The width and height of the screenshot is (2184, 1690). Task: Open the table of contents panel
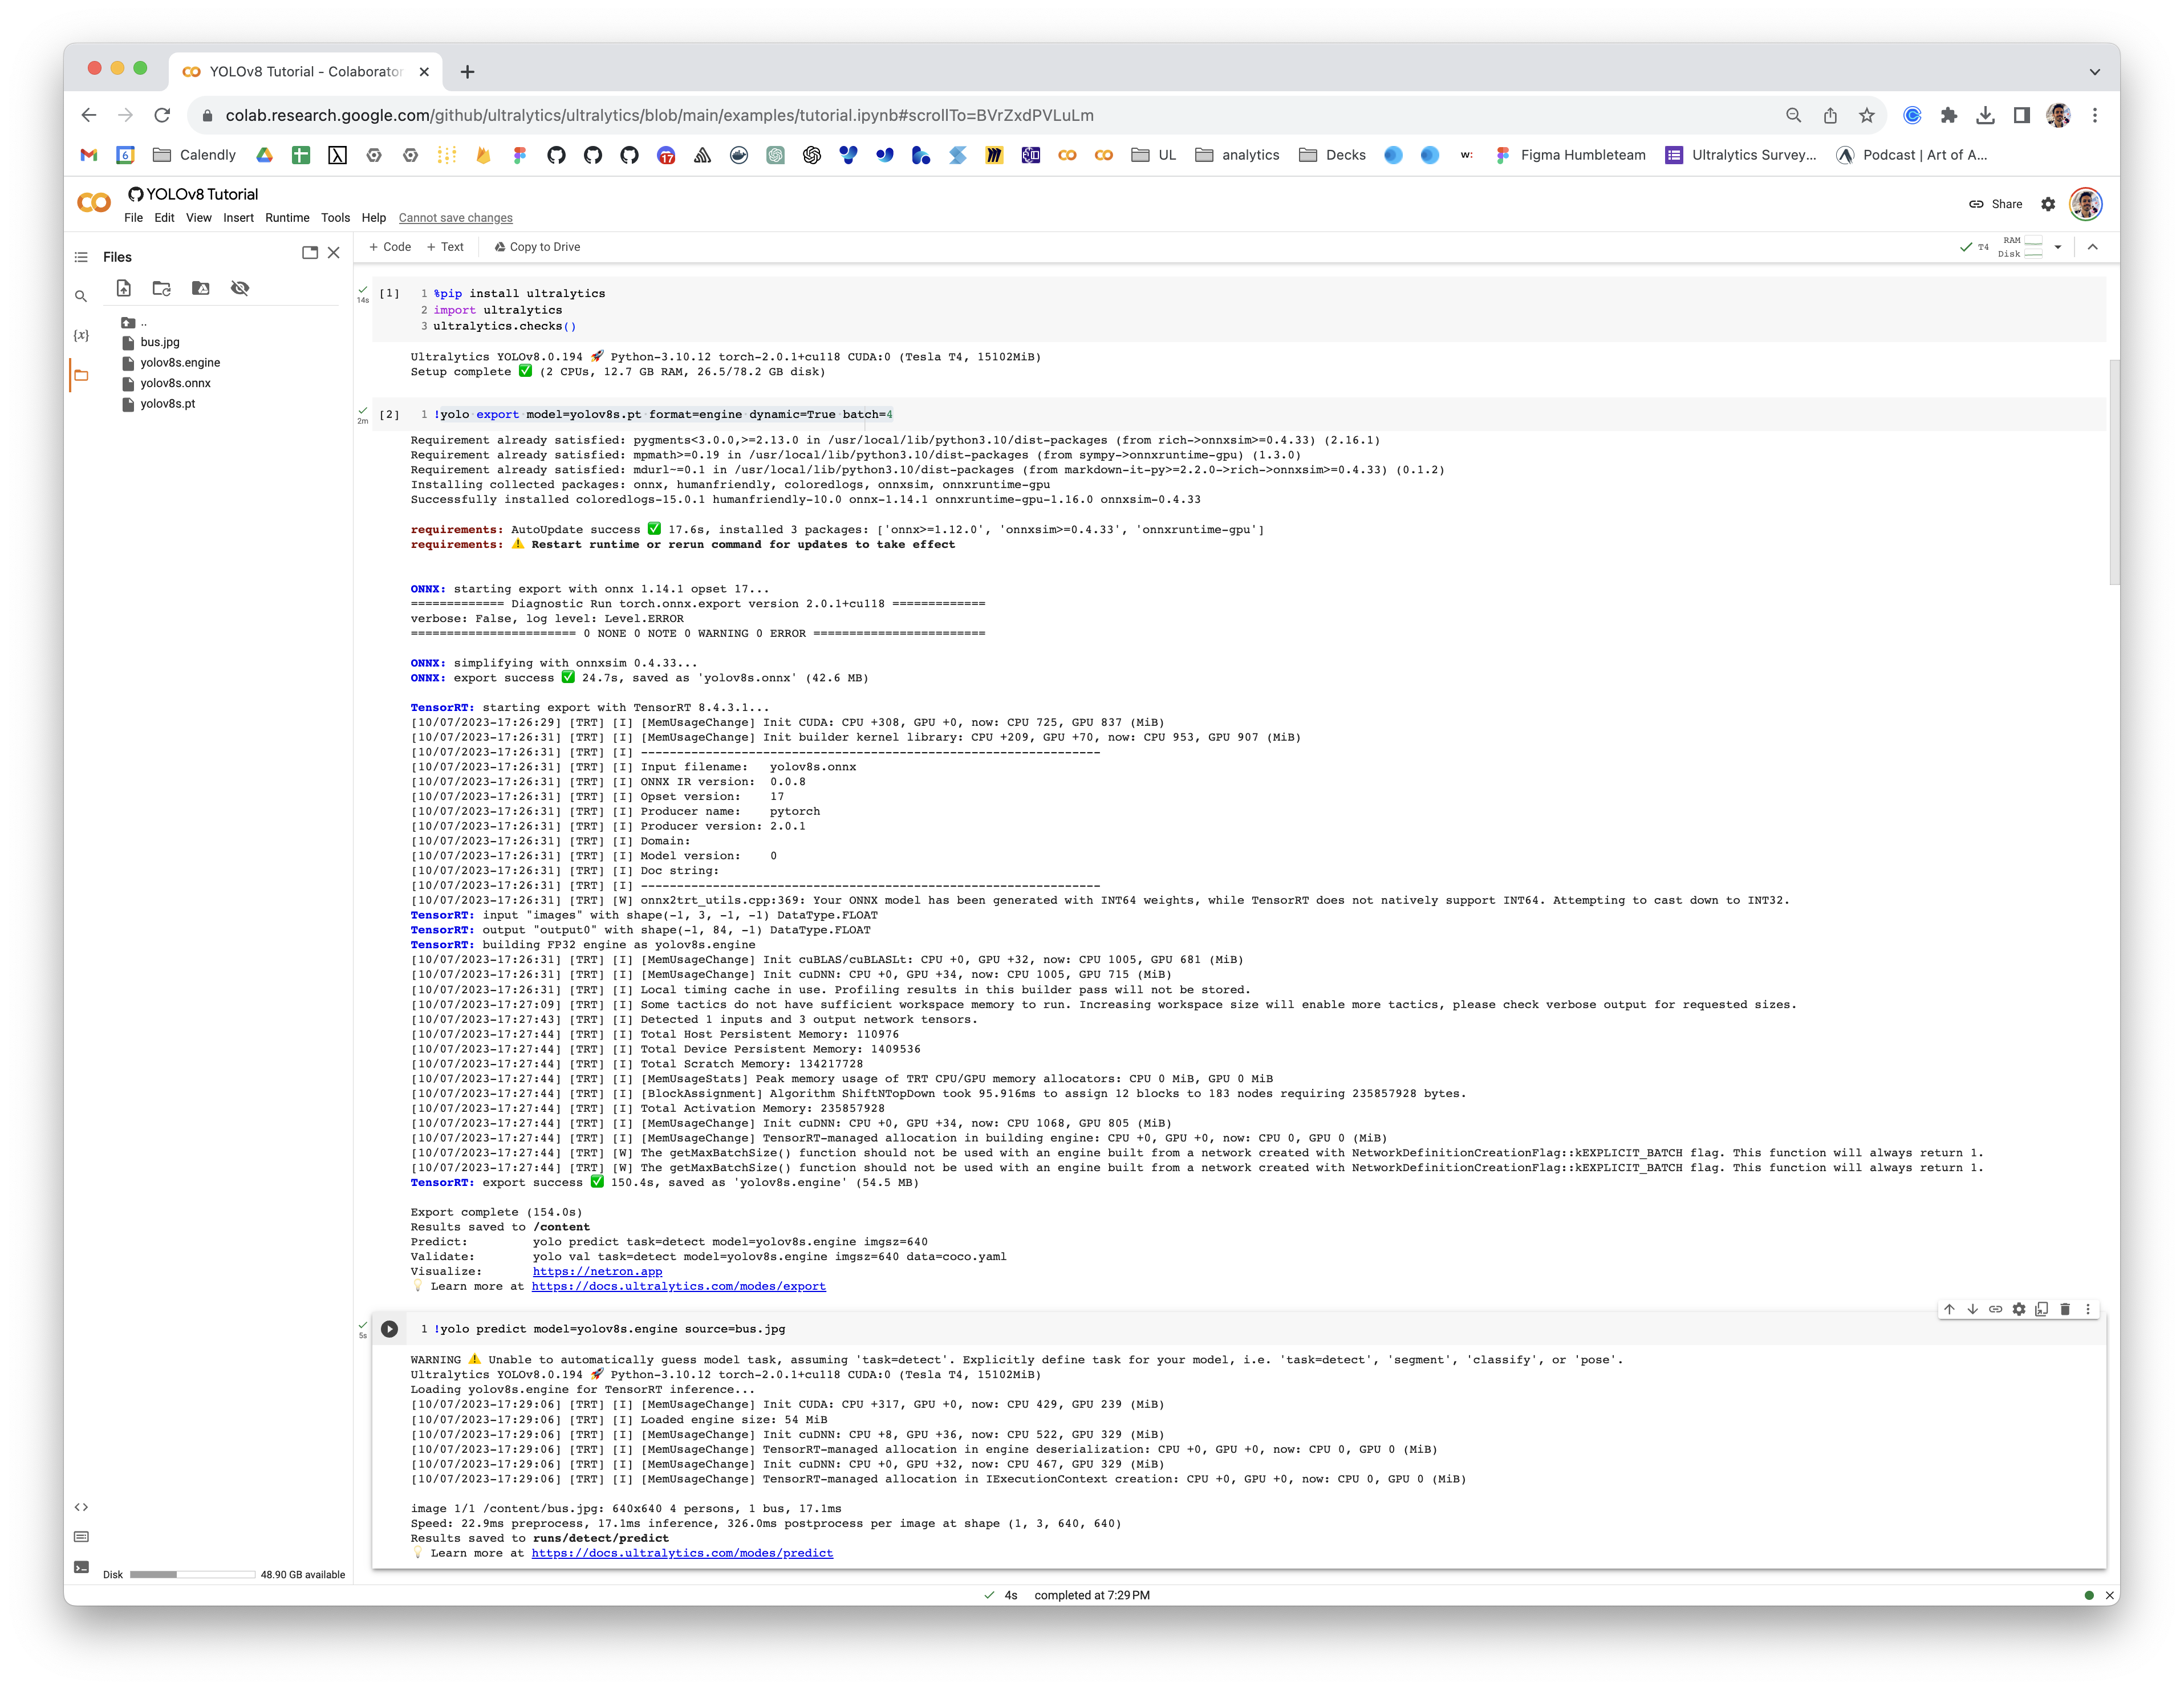80,256
